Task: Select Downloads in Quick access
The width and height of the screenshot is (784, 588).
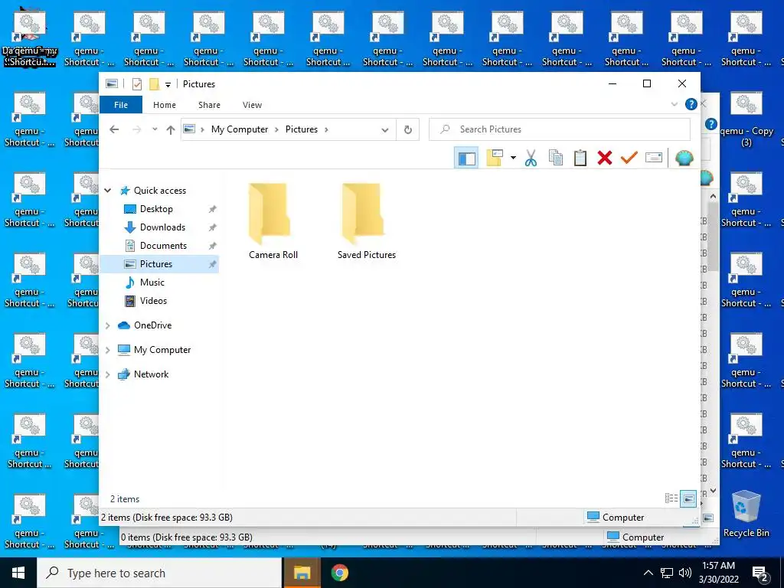Action: point(162,227)
